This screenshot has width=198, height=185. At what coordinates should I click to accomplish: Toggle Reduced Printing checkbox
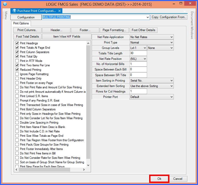tap(17, 70)
